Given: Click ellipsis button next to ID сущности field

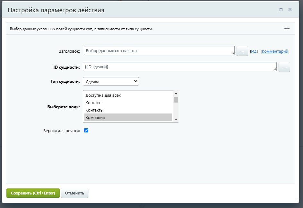Looking at the screenshot, I should pyautogui.click(x=284, y=67).
